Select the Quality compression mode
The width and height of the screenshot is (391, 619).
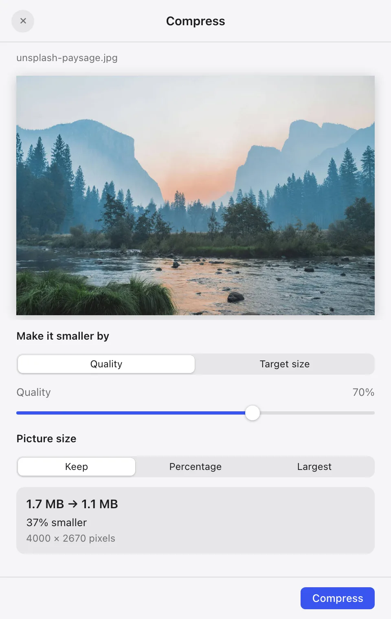tap(106, 364)
